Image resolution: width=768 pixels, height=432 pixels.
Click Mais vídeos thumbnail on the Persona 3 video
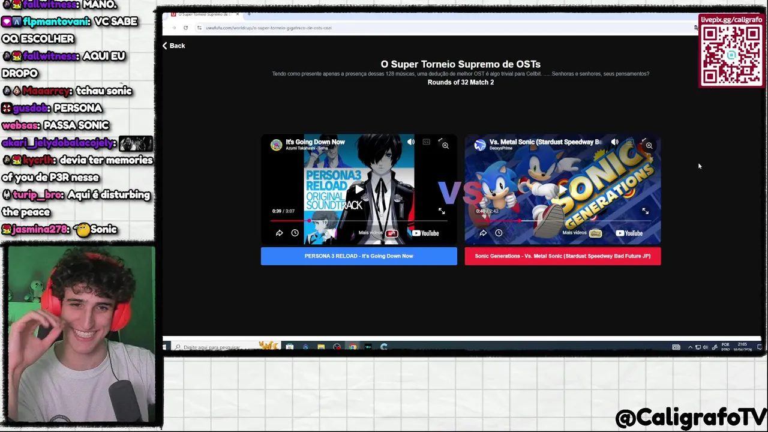point(392,233)
